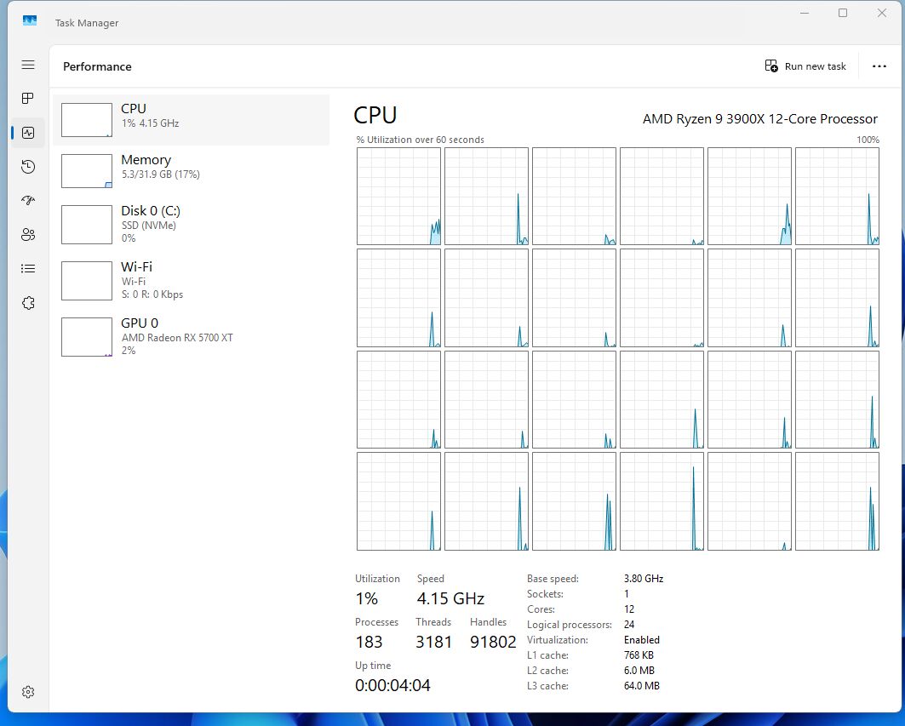Open the hamburger navigation menu
The image size is (905, 726).
tap(28, 65)
